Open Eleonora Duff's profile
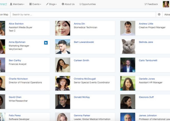Screen dimensions: 170x121 coord(146,97)
